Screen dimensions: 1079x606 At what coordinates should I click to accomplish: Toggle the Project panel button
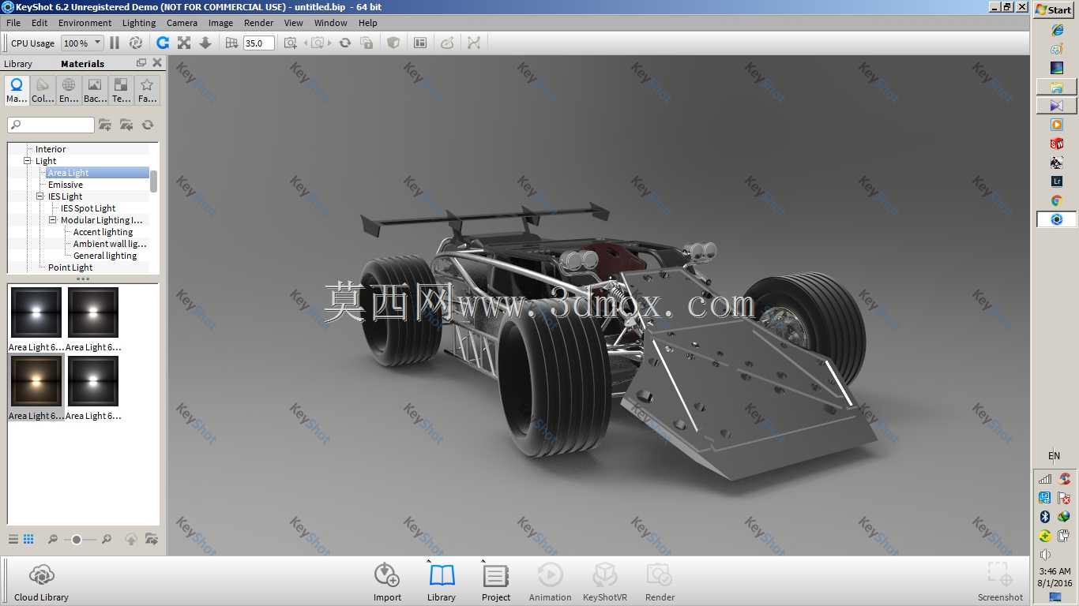496,582
